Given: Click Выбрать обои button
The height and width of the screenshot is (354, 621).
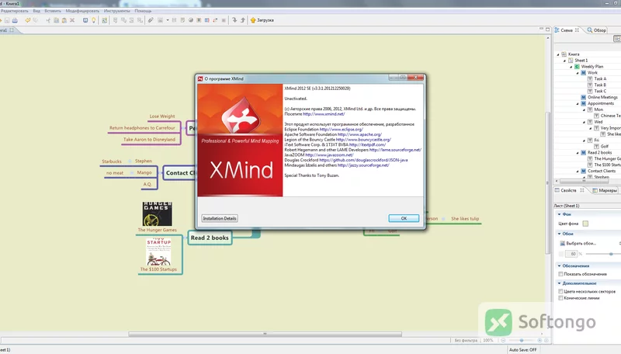Looking at the screenshot, I should 578,243.
